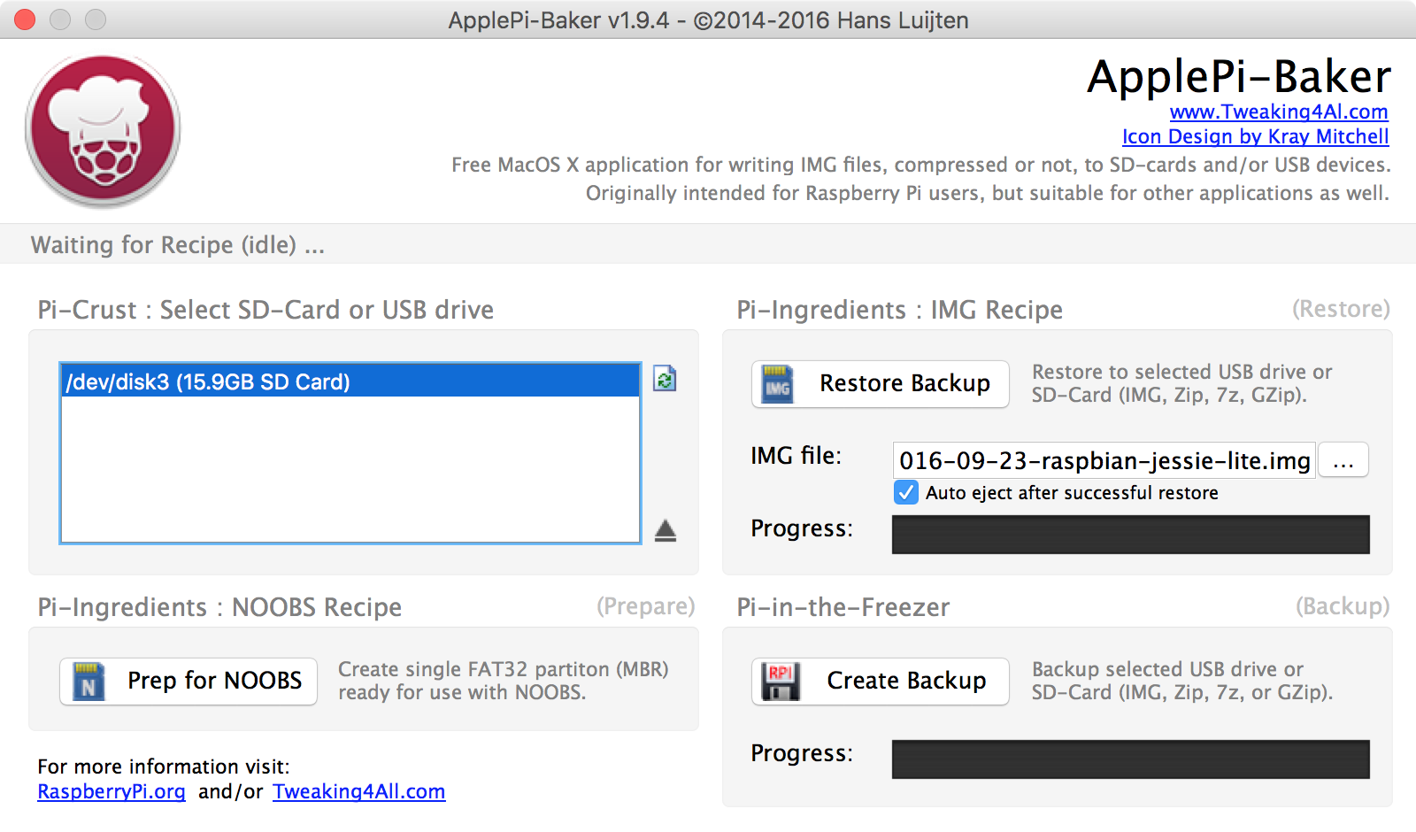The image size is (1416, 832).
Task: Close the ApplePi-Baker window
Action: (25, 19)
